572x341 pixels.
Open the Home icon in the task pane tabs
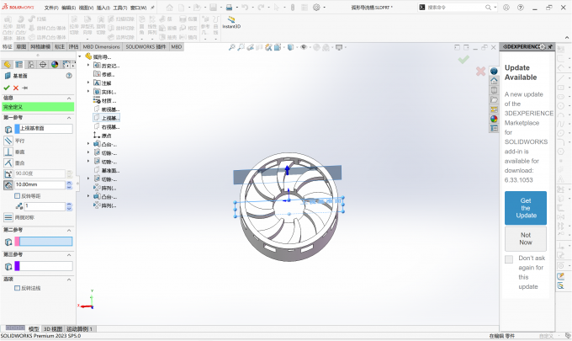coord(494,81)
